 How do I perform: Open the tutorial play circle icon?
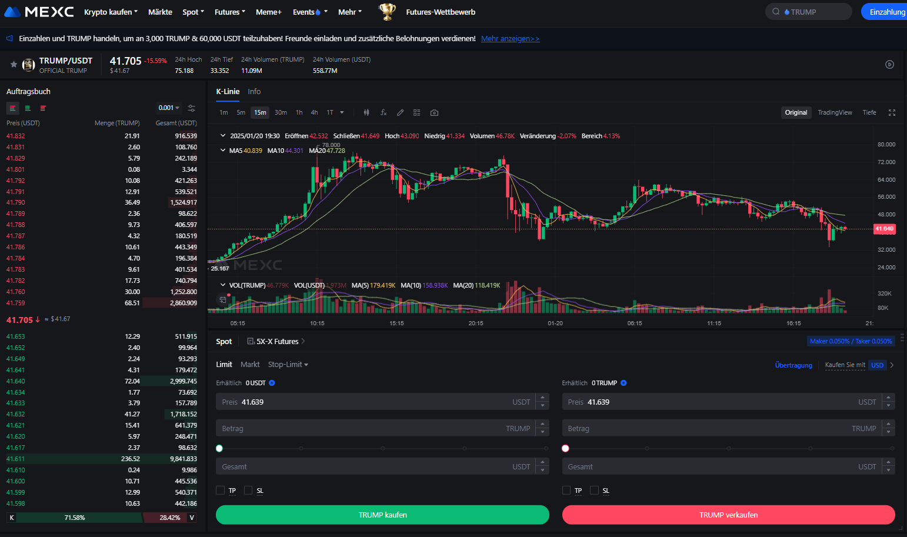[889, 65]
